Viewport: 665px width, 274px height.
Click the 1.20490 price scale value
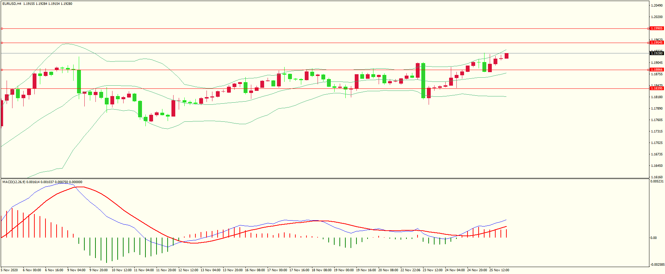pos(657,6)
